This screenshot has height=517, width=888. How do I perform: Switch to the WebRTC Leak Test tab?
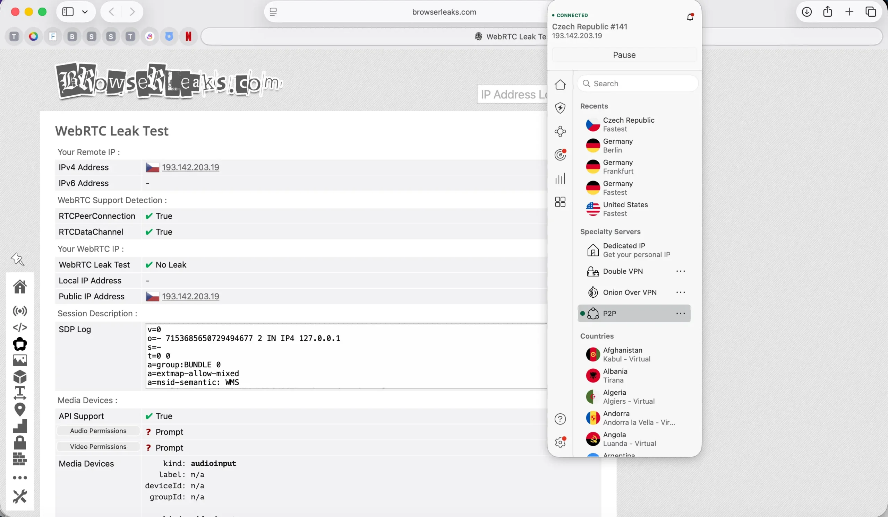coord(511,36)
